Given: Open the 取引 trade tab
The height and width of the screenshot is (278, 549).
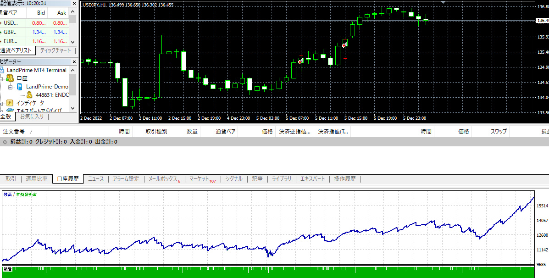Looking at the screenshot, I should [11, 179].
